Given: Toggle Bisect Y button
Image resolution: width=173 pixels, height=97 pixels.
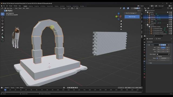Looking at the screenshot, I should [x=163, y=50].
